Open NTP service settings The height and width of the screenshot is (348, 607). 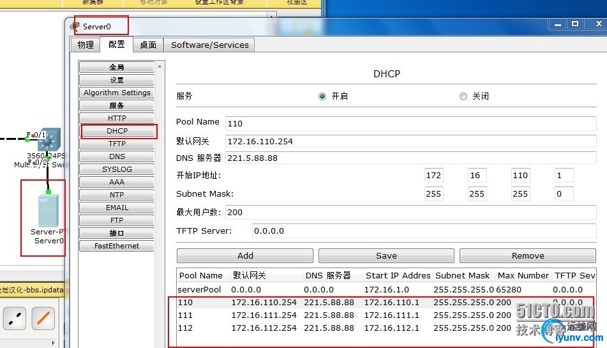[x=117, y=195]
